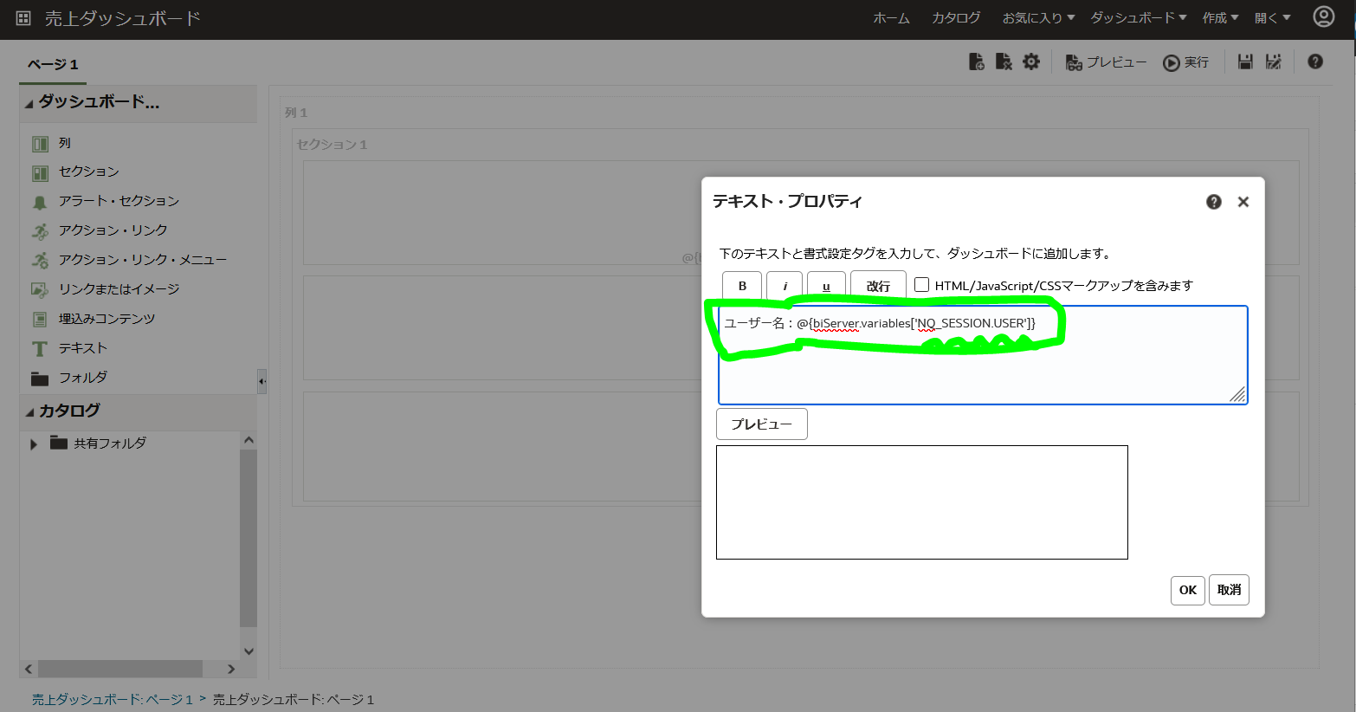Click the left pane collapse handle
The height and width of the screenshot is (712, 1356).
262,380
